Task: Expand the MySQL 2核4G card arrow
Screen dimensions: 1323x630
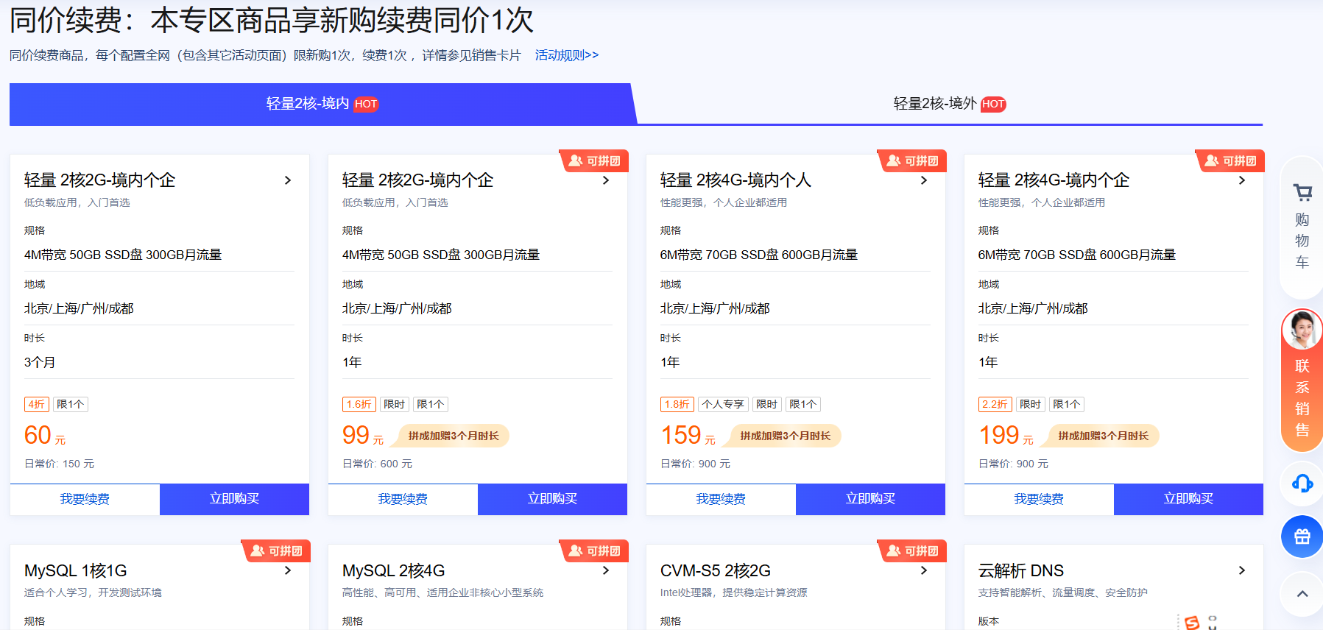Action: pos(606,570)
